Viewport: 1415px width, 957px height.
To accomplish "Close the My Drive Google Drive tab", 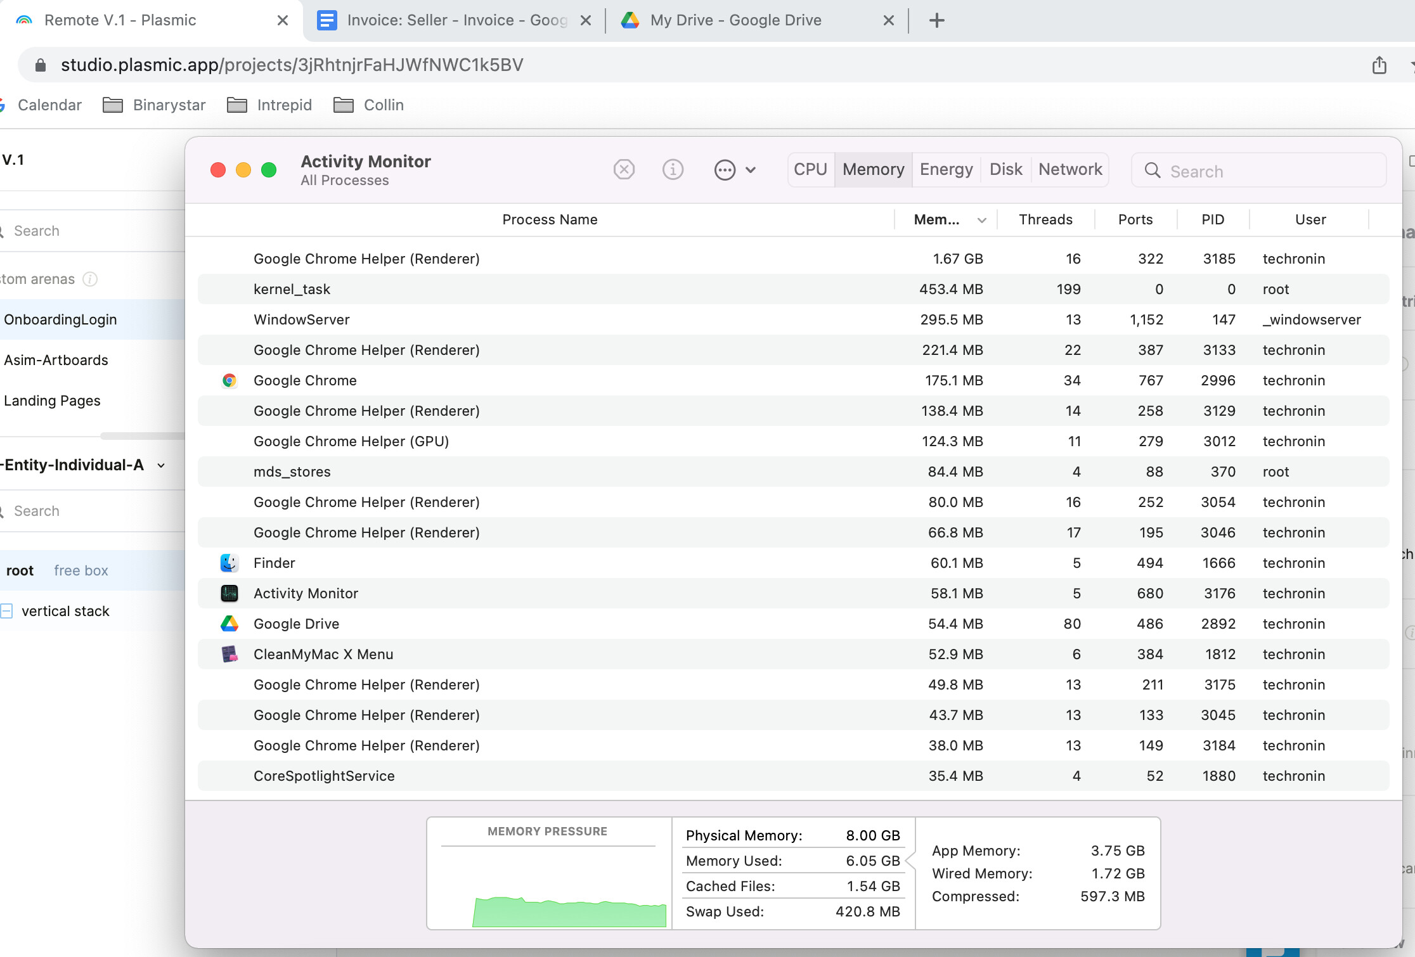I will 889,20.
